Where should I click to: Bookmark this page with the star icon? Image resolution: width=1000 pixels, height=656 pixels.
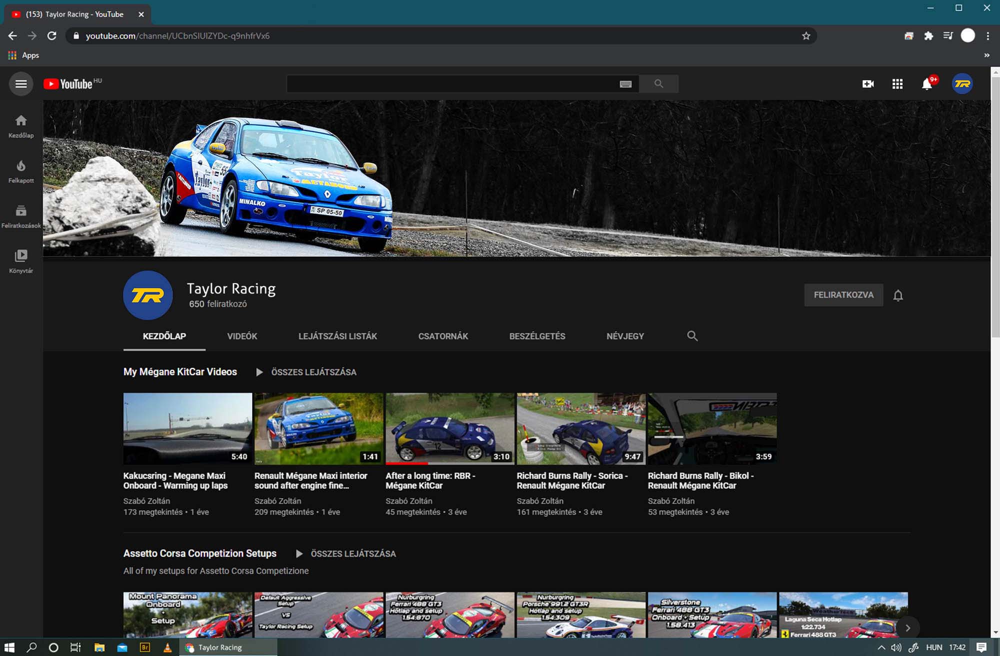806,36
